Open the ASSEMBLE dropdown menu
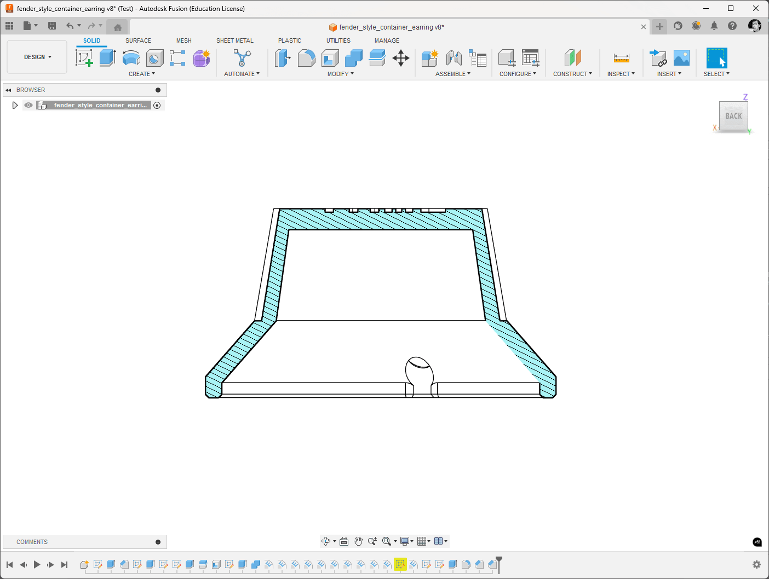 tap(453, 74)
